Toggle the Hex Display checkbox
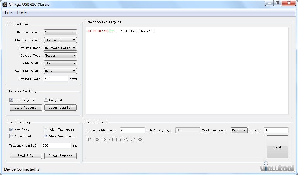This screenshot has height=175, width=298. coord(11,100)
